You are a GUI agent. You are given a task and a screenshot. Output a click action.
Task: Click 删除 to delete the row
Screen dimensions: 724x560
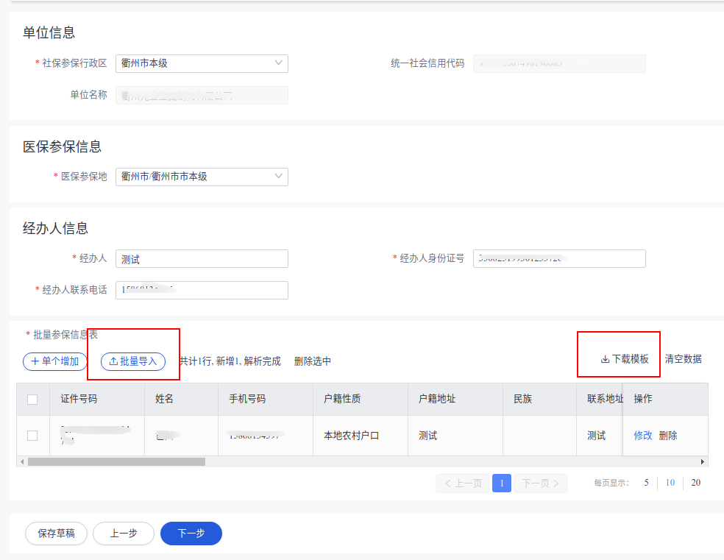tap(668, 436)
